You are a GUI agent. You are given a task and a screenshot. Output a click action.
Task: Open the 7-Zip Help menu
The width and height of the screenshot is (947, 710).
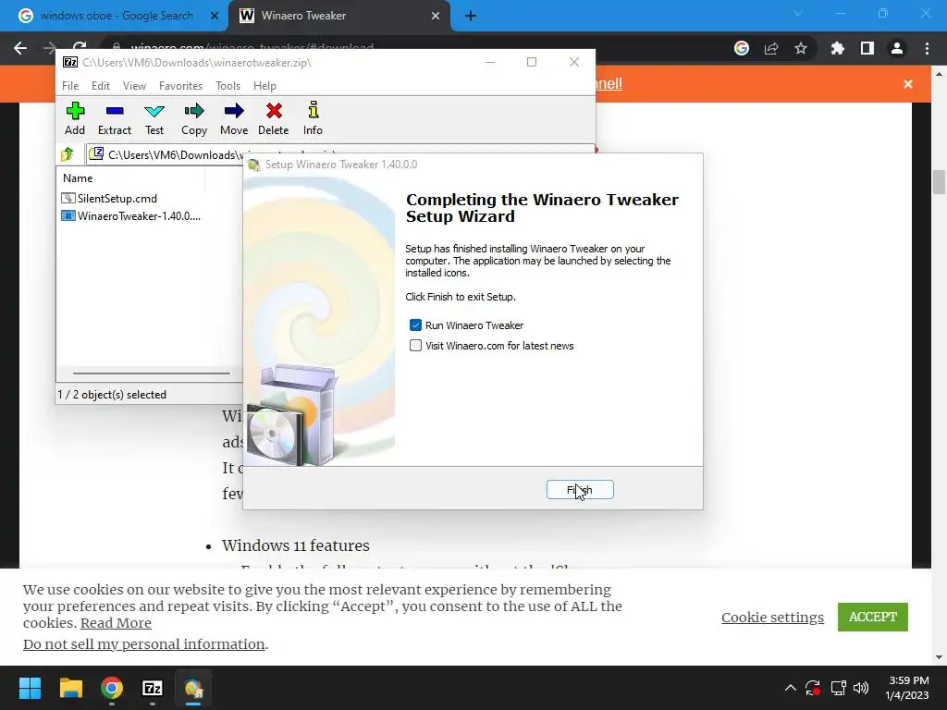click(x=264, y=86)
